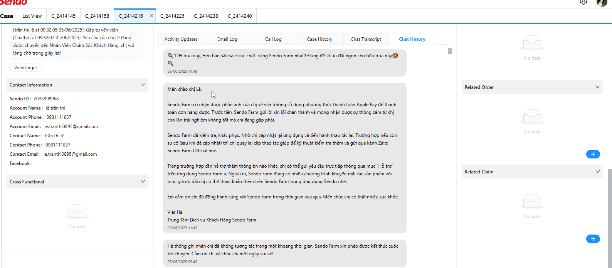Click the Facebook field label
This screenshot has width=612, height=268.
[x=20, y=163]
